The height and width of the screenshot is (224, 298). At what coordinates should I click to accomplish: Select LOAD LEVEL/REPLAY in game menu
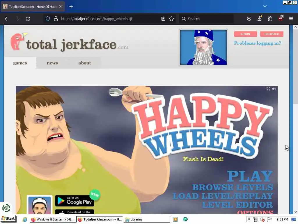(223, 196)
